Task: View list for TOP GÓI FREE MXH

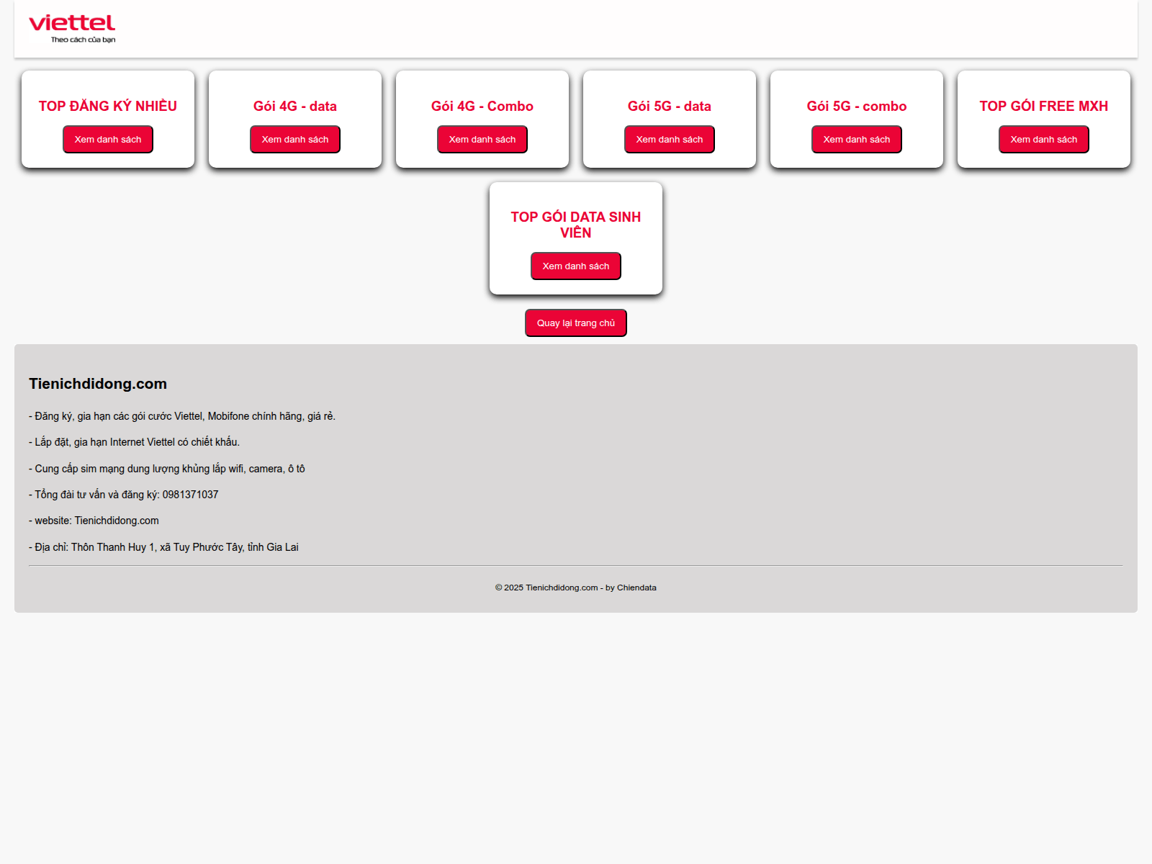Action: 1044,140
